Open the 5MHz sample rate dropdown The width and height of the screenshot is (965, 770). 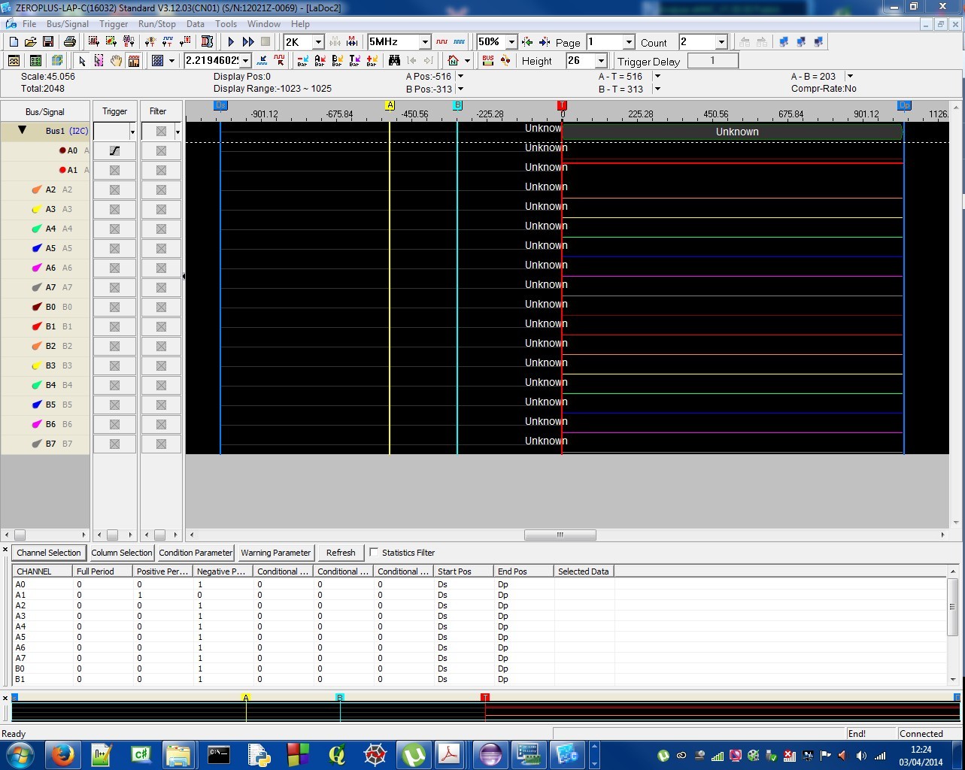coord(425,42)
